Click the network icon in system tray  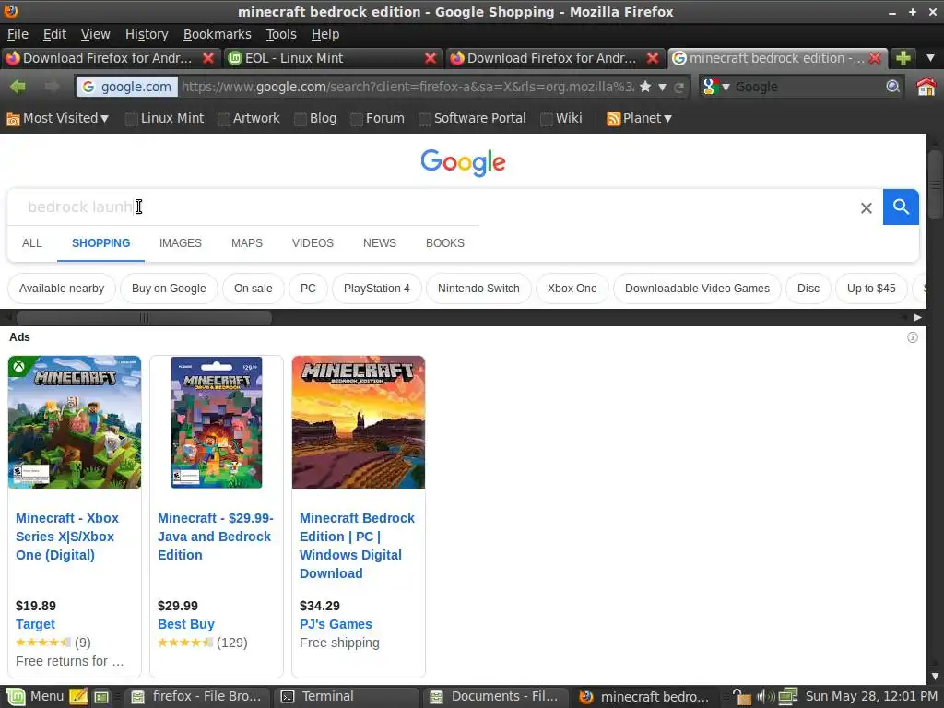click(788, 697)
